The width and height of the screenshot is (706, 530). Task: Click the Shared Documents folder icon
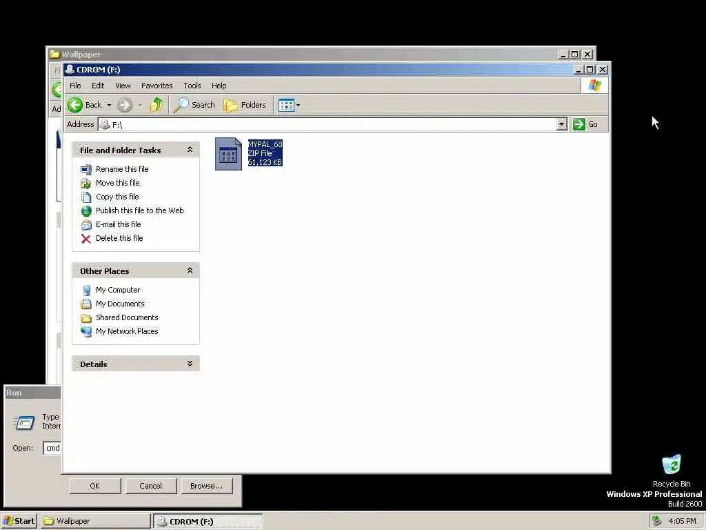(x=86, y=318)
